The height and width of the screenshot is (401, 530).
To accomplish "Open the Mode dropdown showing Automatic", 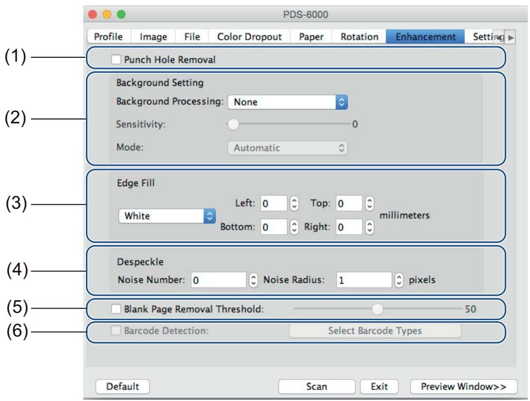I will 288,148.
